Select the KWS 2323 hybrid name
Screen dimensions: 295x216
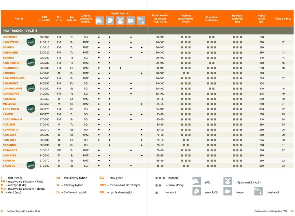[9, 99]
